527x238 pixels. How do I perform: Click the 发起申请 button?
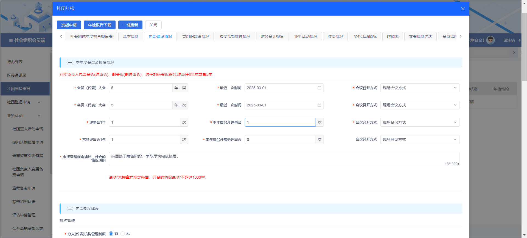click(69, 25)
